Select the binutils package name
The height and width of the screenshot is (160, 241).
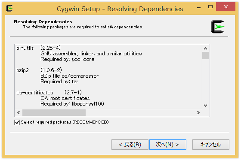[x=25, y=48]
